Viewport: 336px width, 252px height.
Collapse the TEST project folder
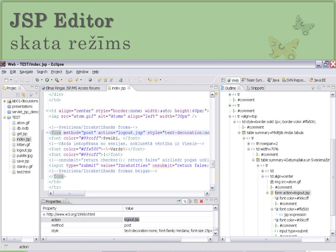[x=5, y=117]
